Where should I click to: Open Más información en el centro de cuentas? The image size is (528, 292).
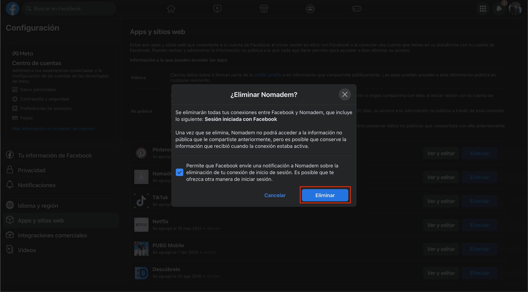click(53, 129)
